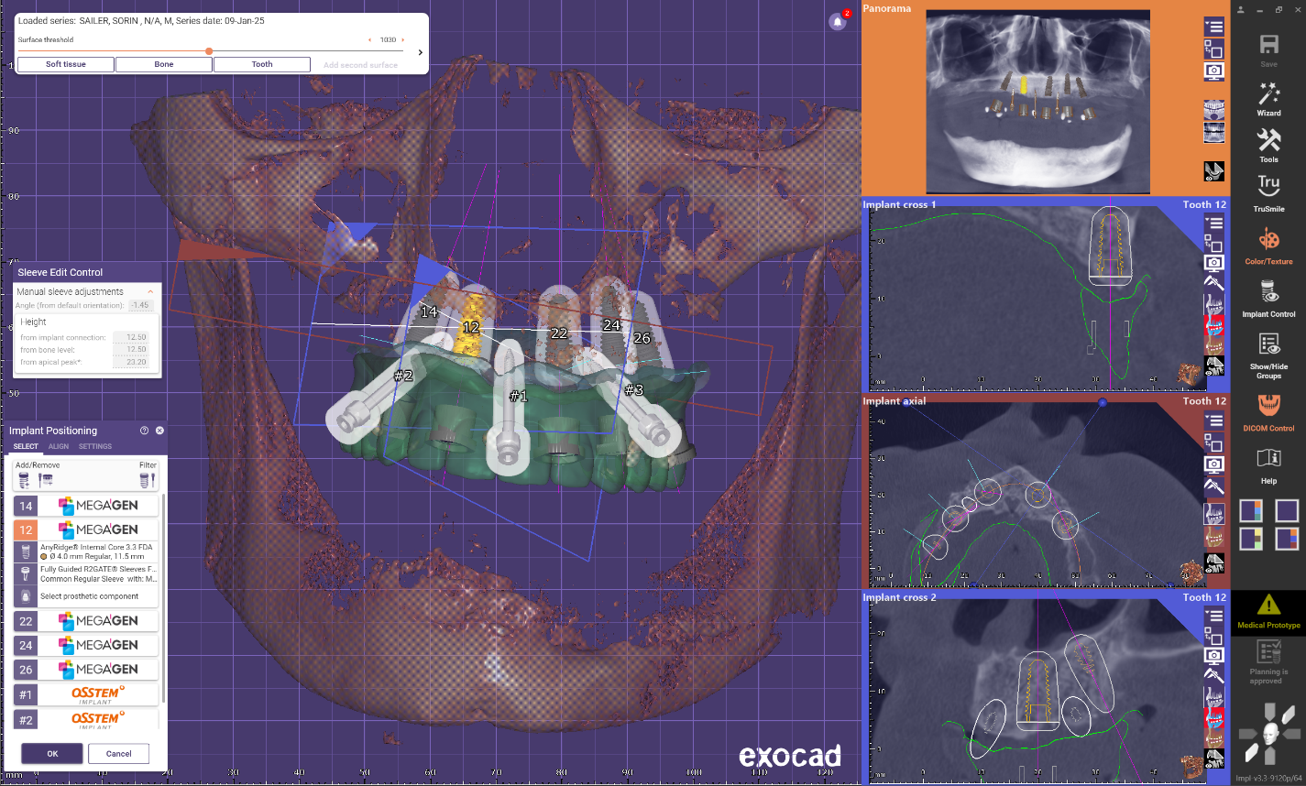Open the Tools menu icon
1306x786 pixels.
pos(1268,144)
